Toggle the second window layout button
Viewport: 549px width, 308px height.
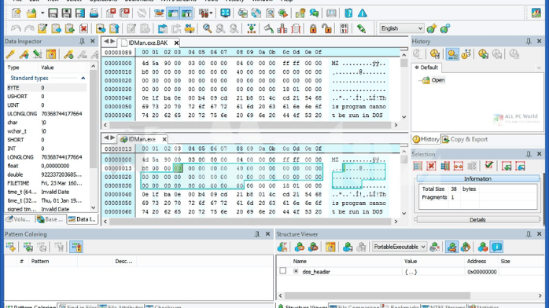(186, 13)
